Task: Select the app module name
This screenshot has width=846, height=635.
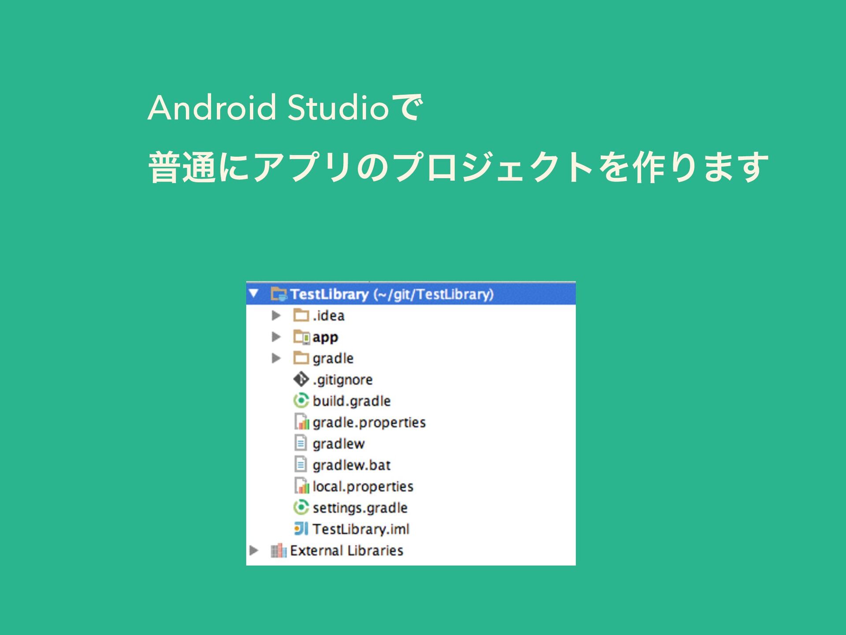Action: 325,338
